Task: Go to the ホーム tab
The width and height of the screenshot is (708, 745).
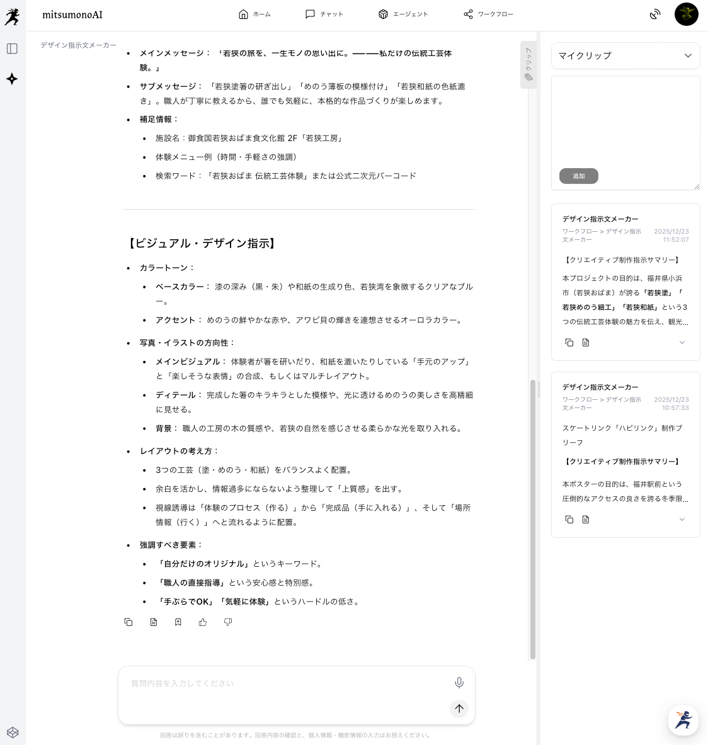Action: tap(254, 14)
